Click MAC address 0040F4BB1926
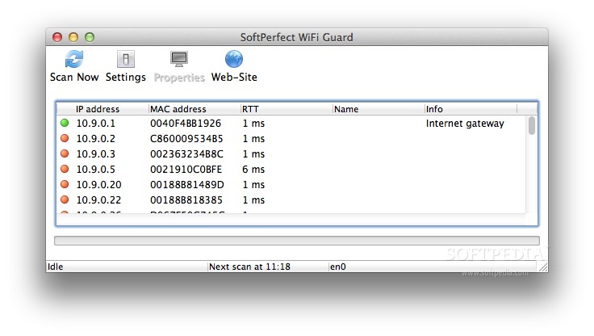594x336 pixels. coord(186,124)
